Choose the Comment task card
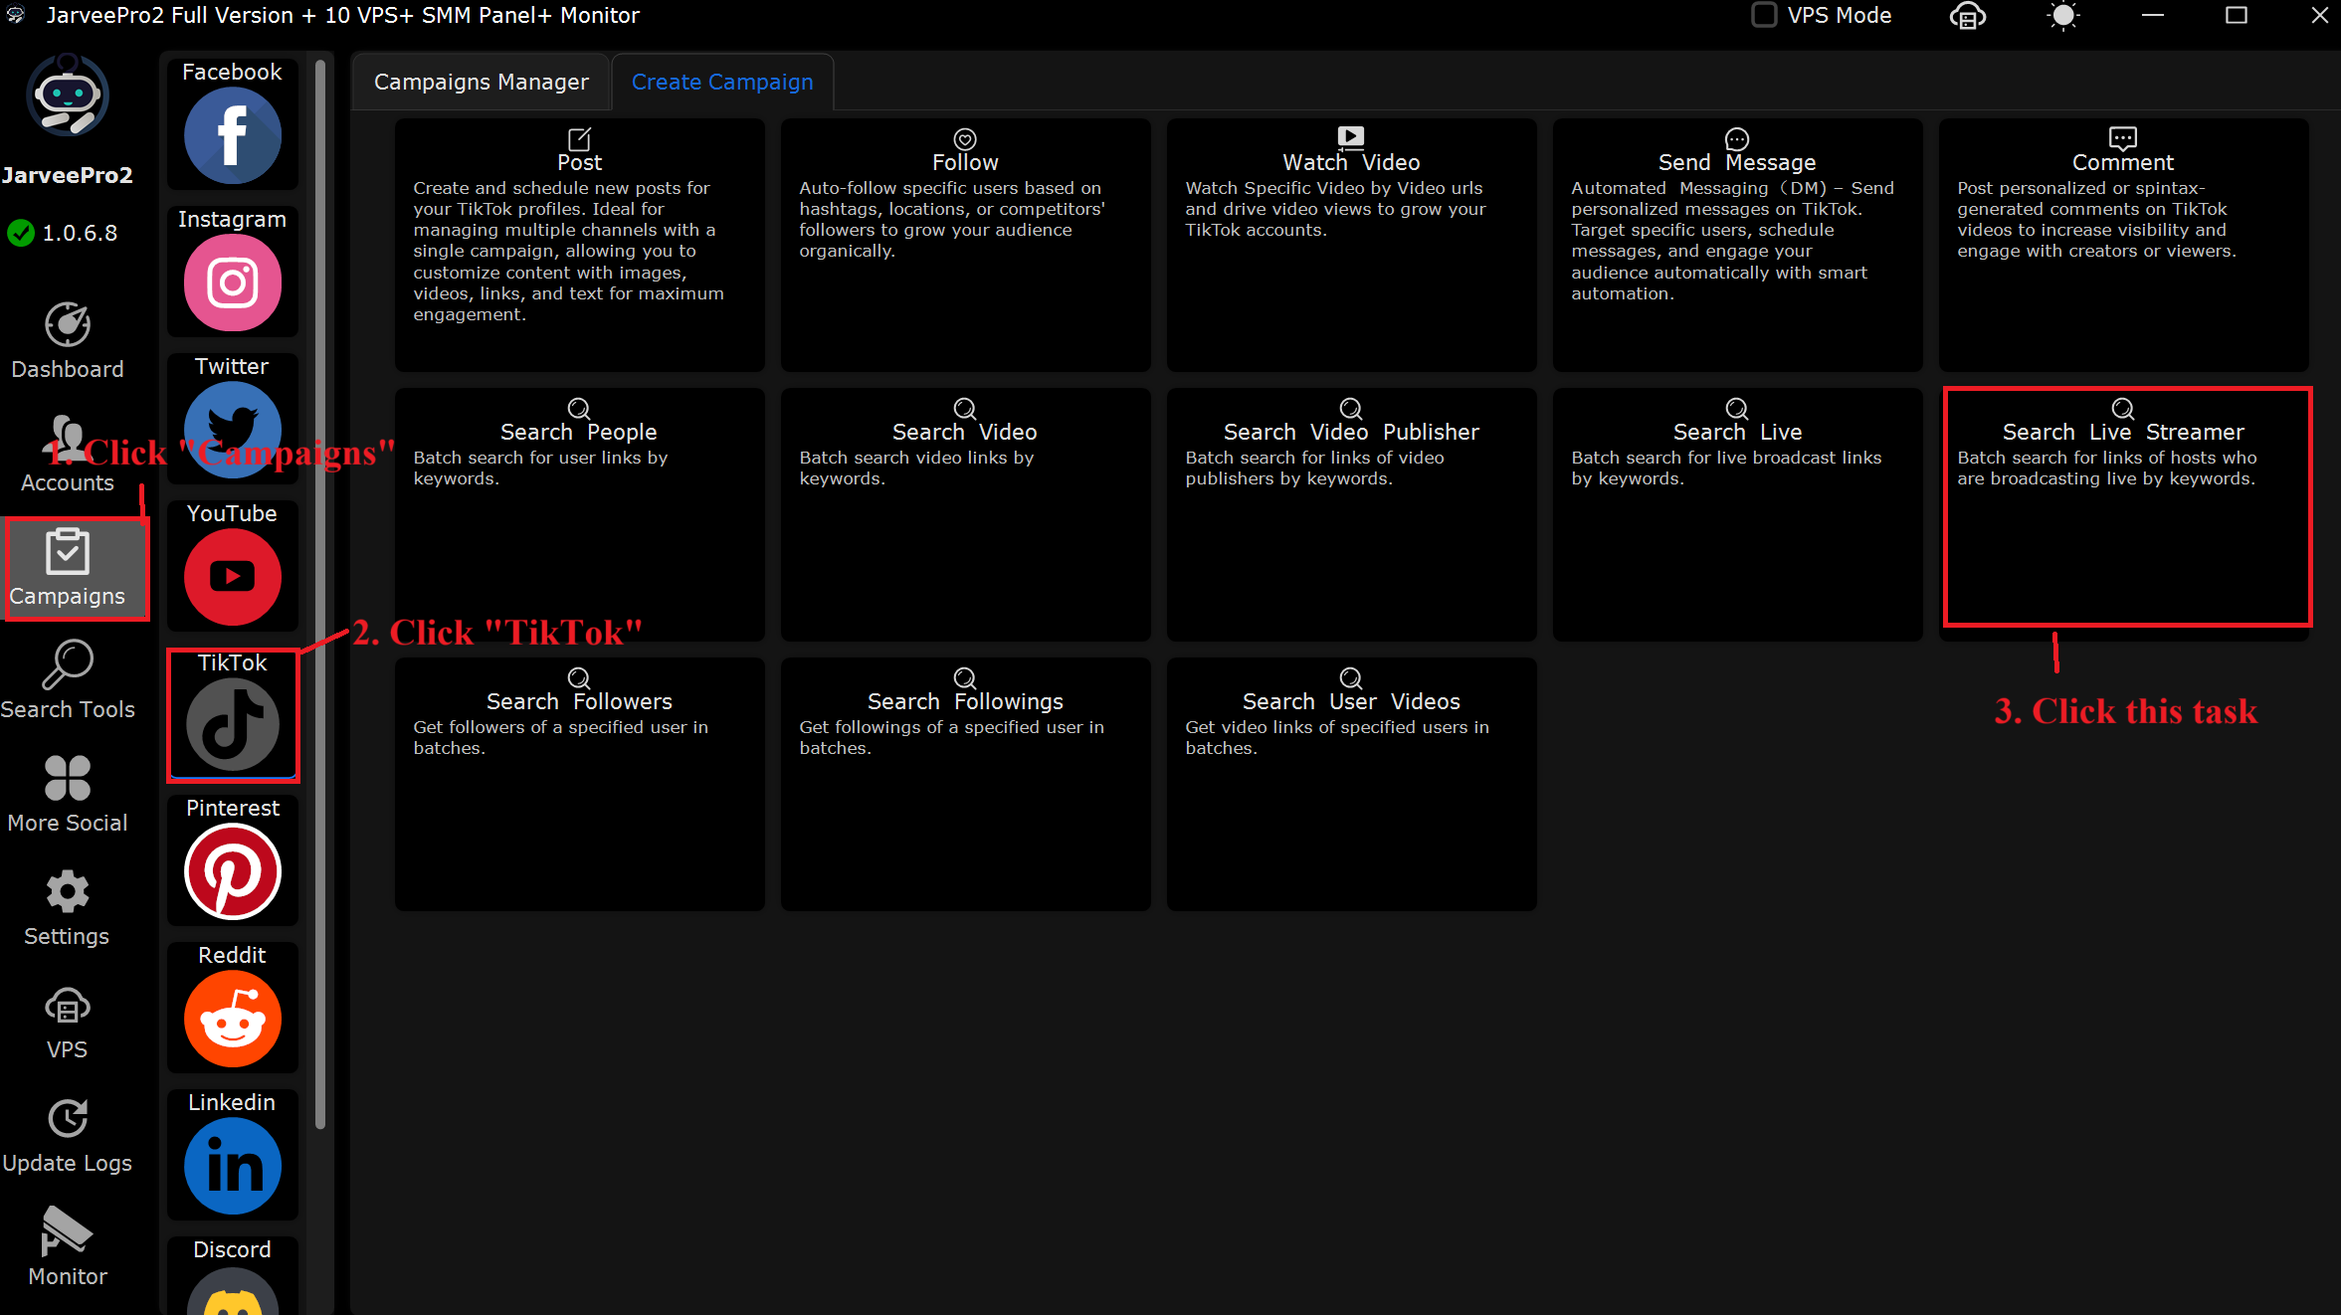 pyautogui.click(x=2124, y=245)
